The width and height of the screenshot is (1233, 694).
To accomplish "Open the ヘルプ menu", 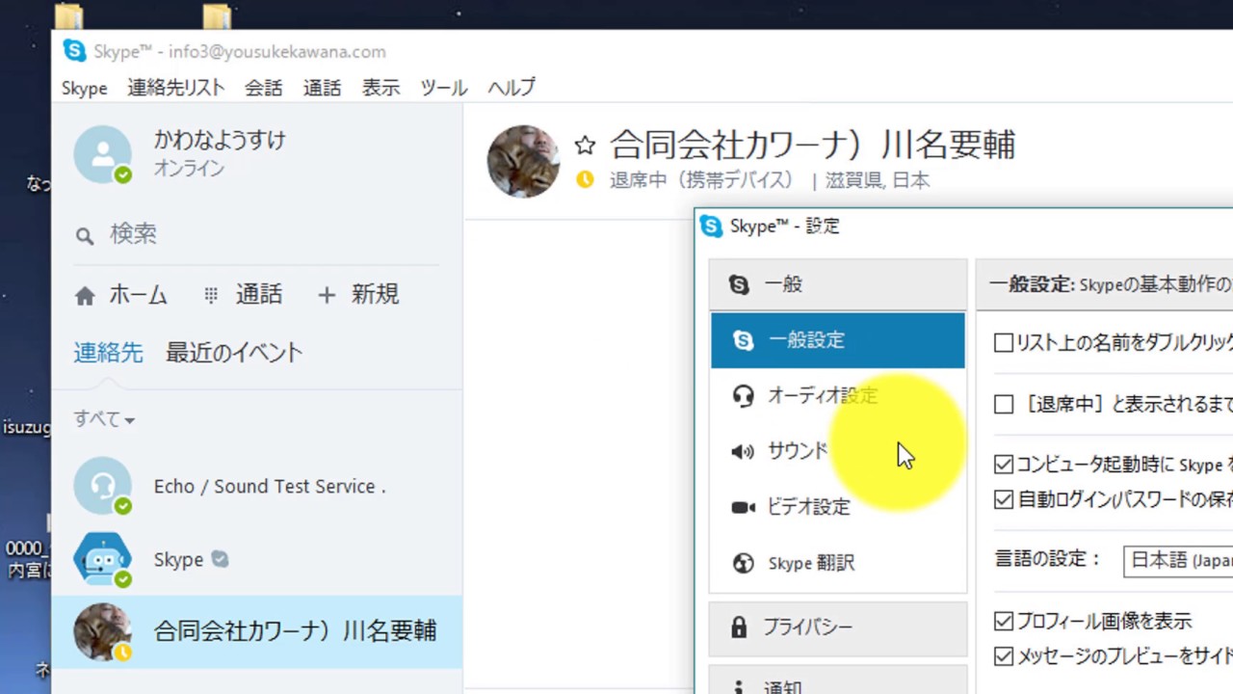I will (512, 88).
